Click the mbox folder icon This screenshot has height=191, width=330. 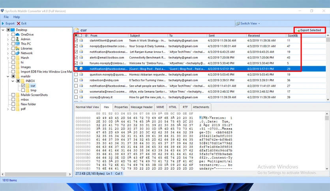[x=18, y=99]
